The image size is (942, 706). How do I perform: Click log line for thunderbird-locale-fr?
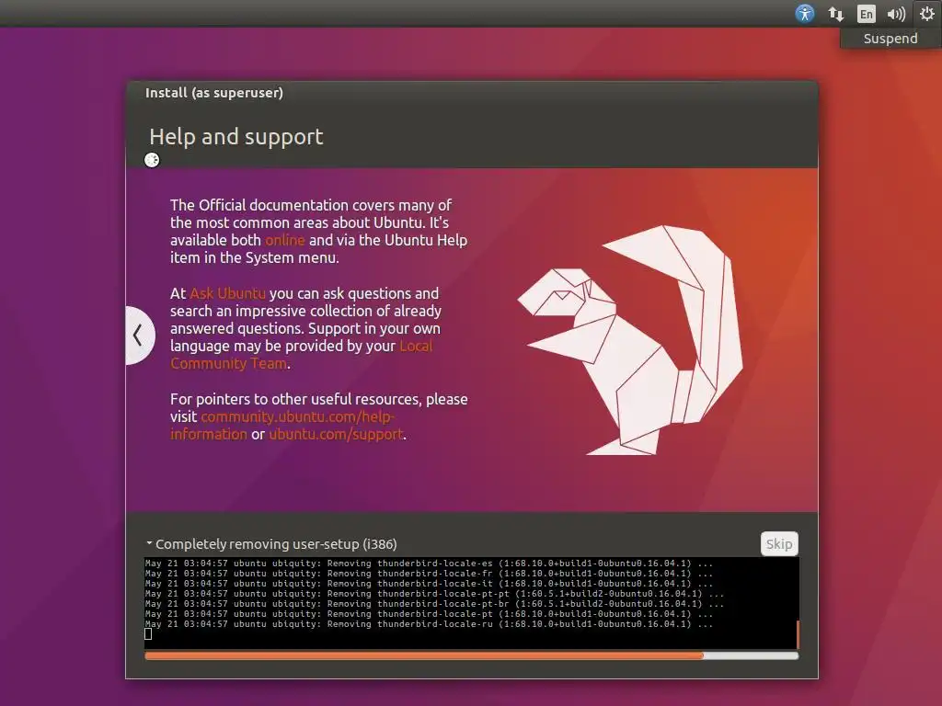(x=429, y=574)
